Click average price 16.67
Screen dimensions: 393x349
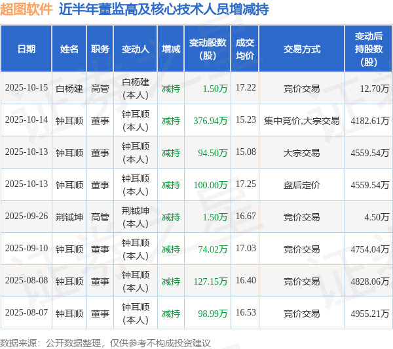[246, 216]
